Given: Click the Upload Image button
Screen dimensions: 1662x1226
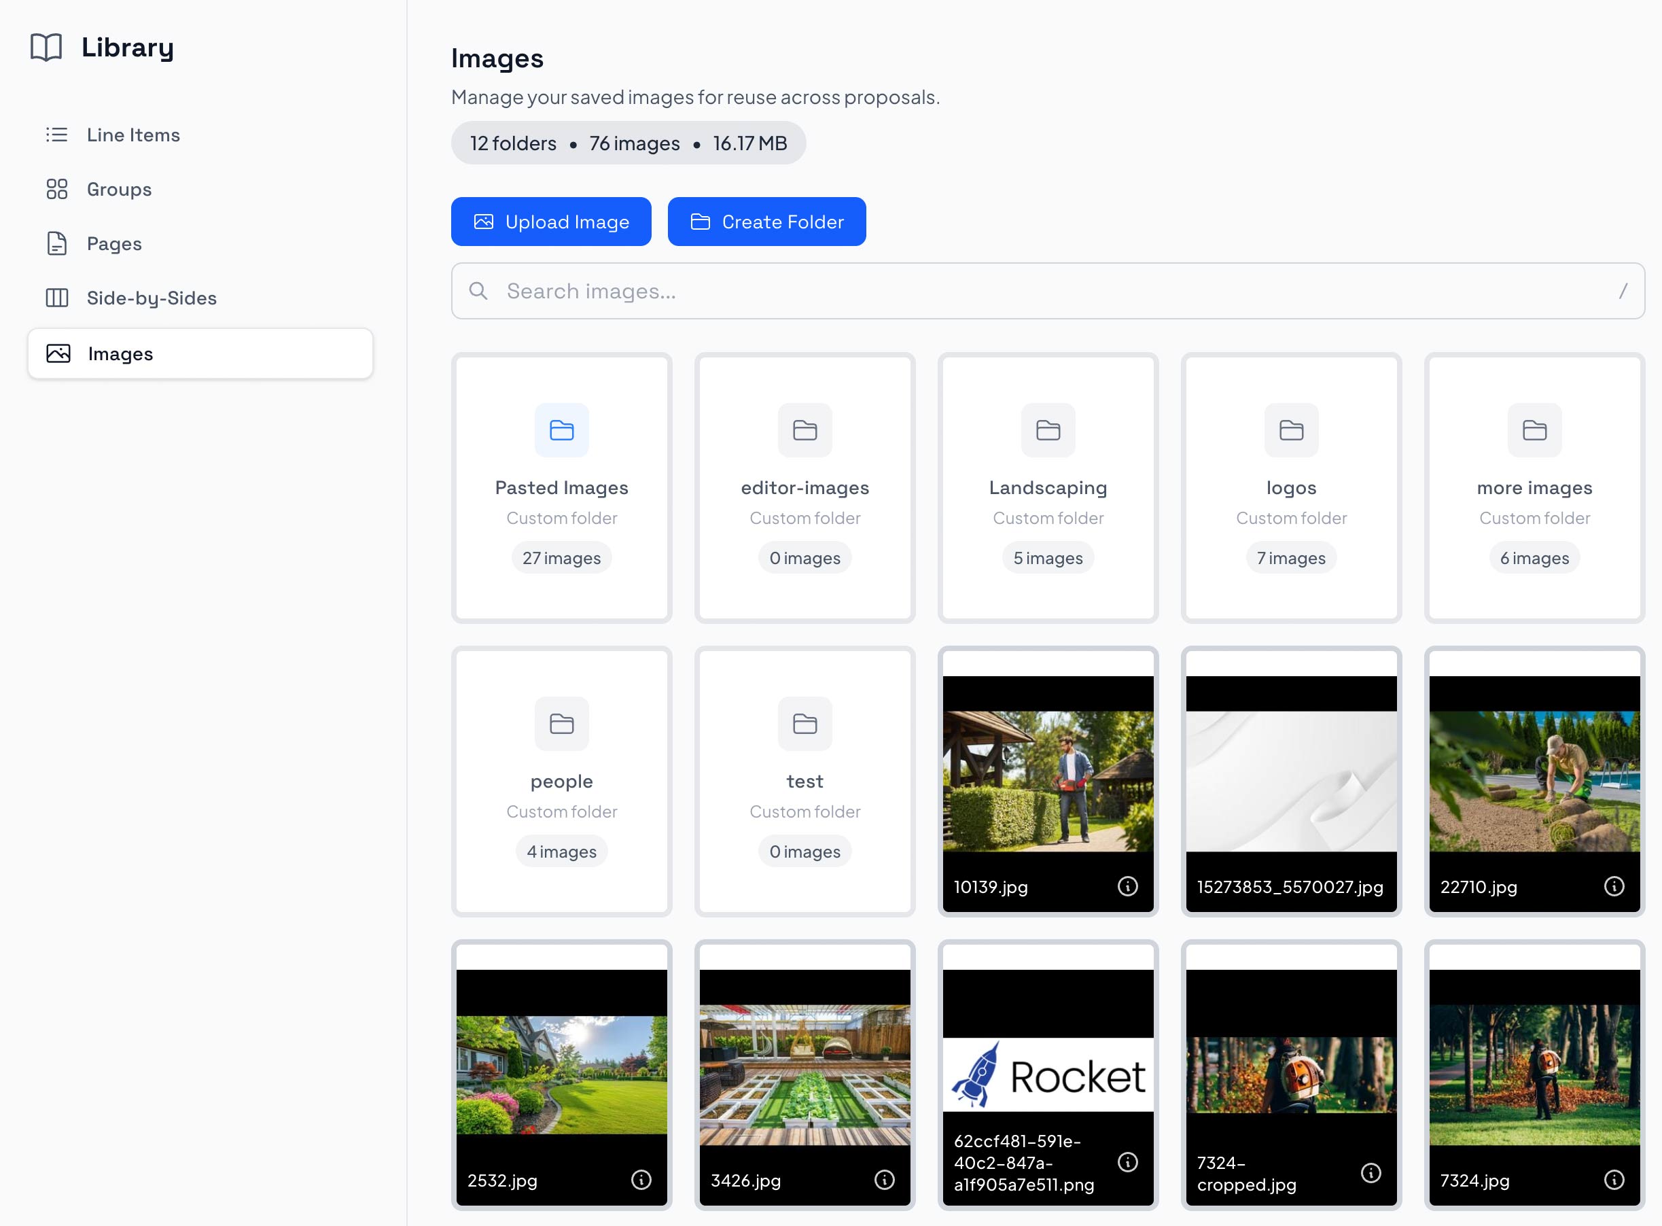Looking at the screenshot, I should pos(550,221).
